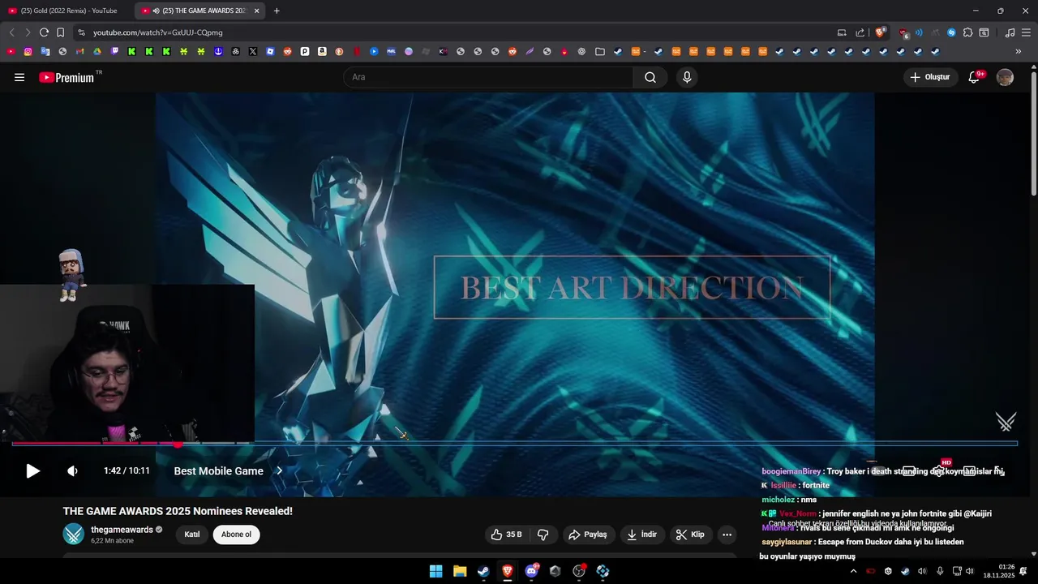
Task: Click the red progress scrubber handle
Action: point(178,444)
